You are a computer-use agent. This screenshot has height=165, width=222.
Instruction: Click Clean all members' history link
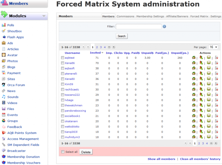[x=200, y=159]
